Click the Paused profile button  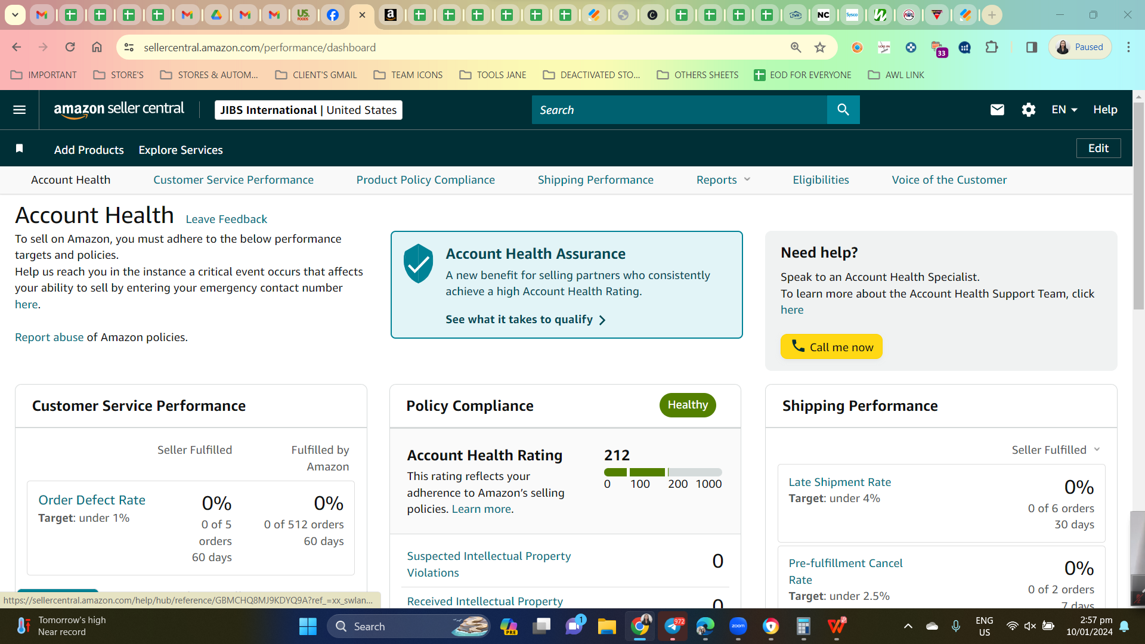1080,47
